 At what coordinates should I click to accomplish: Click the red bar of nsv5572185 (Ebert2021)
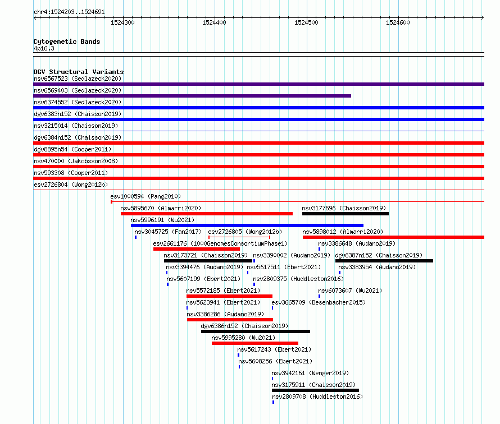(230, 296)
